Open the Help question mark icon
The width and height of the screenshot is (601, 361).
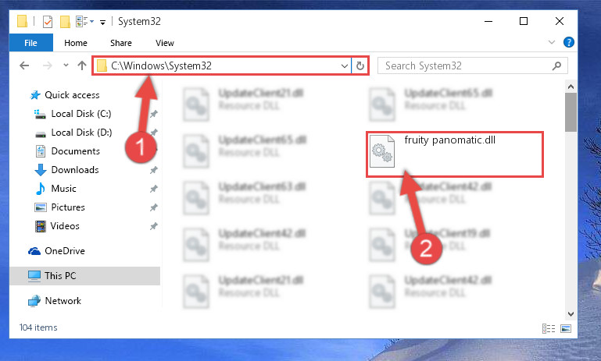pyautogui.click(x=569, y=42)
